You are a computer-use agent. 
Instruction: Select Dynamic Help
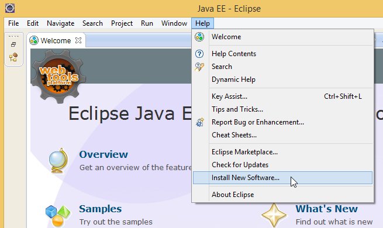[x=282, y=80]
